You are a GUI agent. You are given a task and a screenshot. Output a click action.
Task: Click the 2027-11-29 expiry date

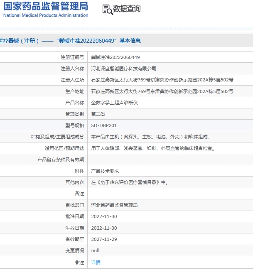pos(104,239)
